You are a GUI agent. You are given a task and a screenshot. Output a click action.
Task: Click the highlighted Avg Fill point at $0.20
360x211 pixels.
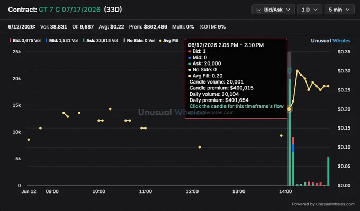click(289, 109)
